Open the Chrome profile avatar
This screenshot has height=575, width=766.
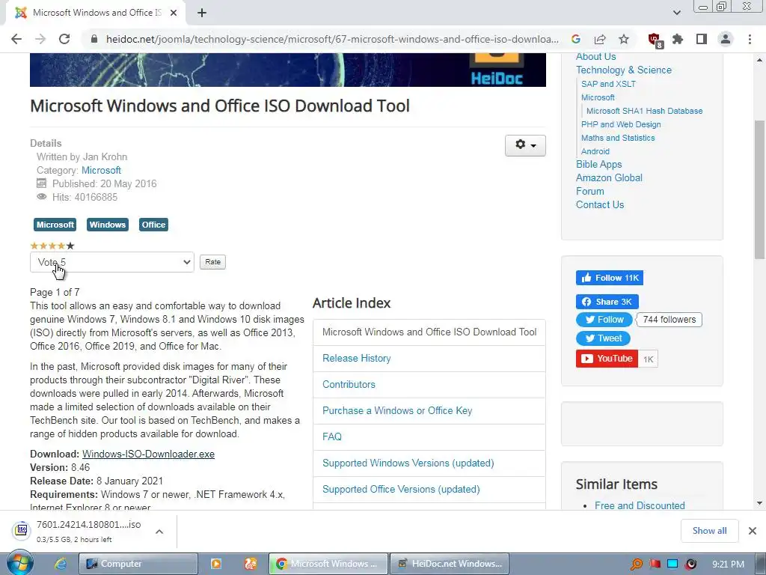[x=726, y=39]
